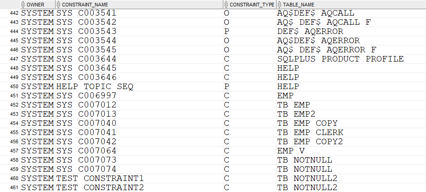Click the TB EMP COPY2 table name
The width and height of the screenshot is (426, 192).
tap(310, 142)
